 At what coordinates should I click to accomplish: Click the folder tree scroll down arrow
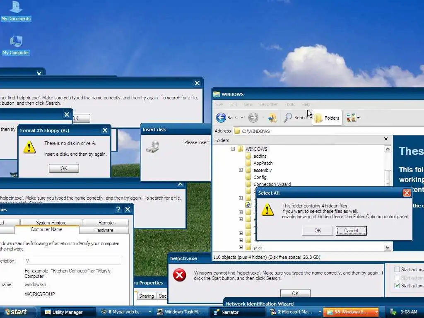point(388,248)
